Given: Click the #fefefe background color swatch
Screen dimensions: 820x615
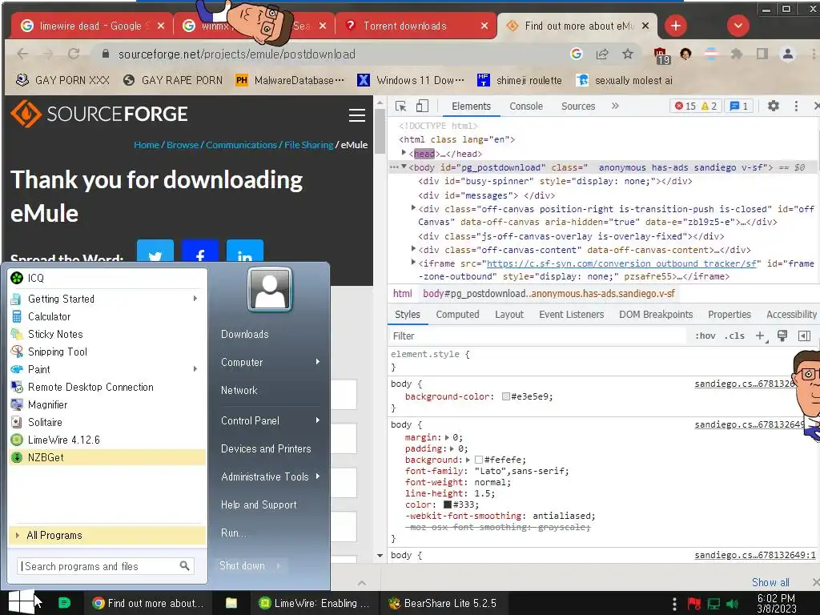Looking at the screenshot, I should coord(479,460).
